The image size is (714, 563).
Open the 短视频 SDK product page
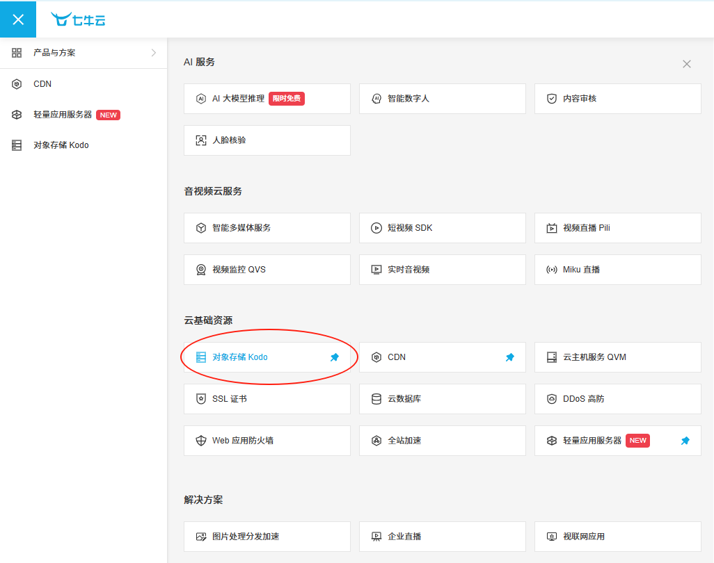pos(442,227)
